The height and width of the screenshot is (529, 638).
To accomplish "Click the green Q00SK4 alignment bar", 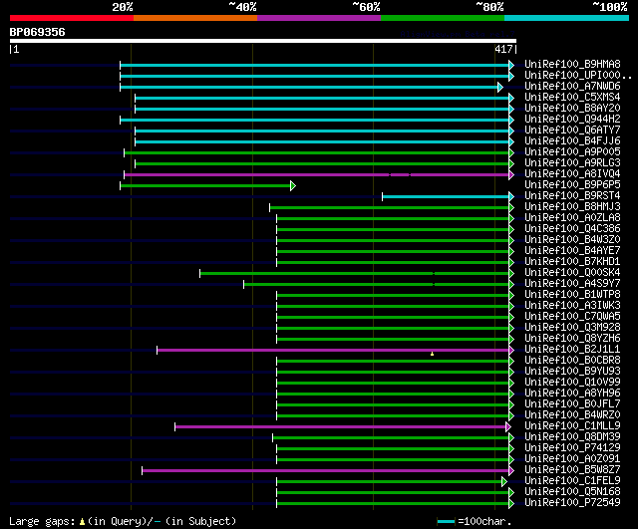I will click(355, 273).
